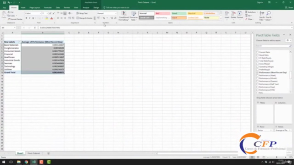Check the Operating Margin field
Viewport: 294px width, 165px height.
[257, 67]
